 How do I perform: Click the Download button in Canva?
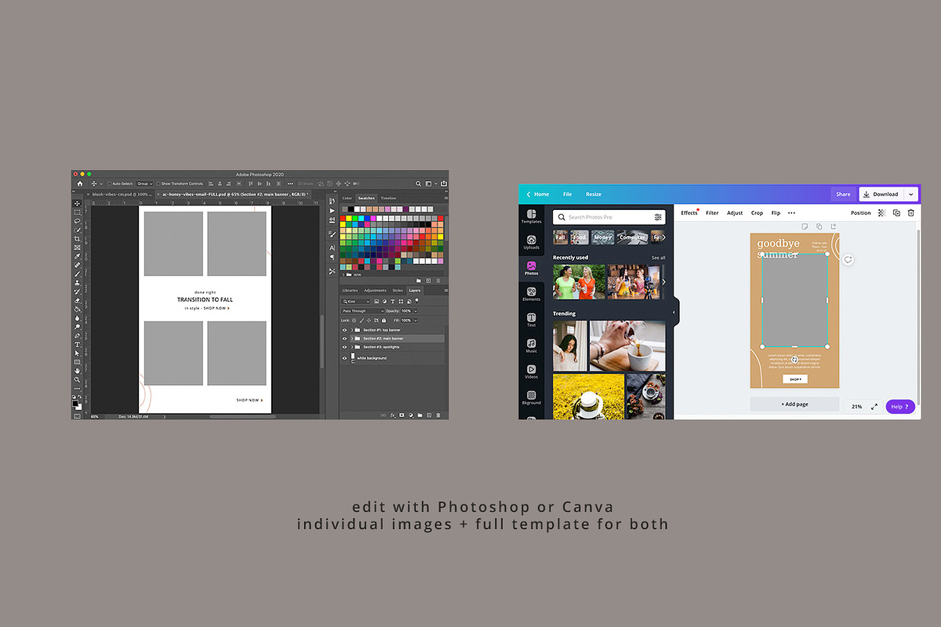click(x=881, y=194)
